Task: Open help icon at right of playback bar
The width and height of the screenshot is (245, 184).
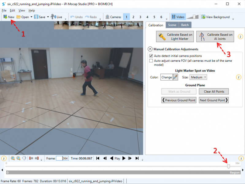Action: tap(241, 158)
